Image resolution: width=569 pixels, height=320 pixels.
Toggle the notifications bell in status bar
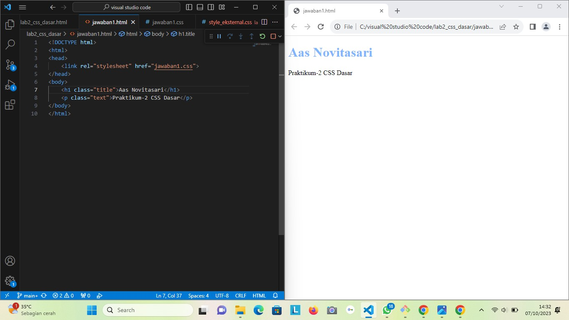(275, 295)
